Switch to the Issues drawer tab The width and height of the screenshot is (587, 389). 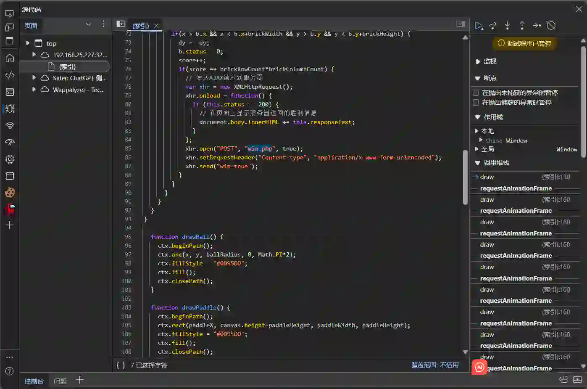pyautogui.click(x=60, y=381)
